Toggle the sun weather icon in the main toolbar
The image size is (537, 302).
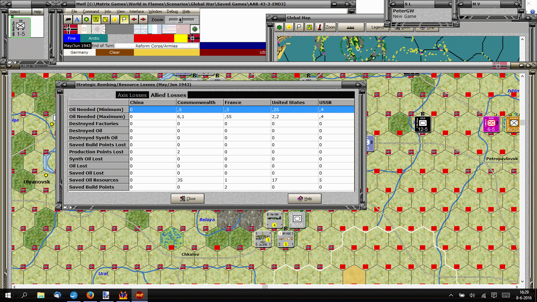[x=115, y=19]
